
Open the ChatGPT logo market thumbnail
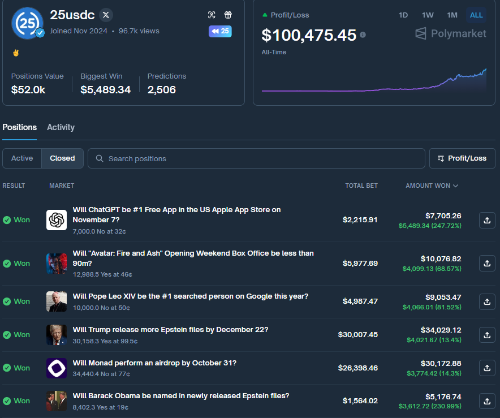coord(57,219)
